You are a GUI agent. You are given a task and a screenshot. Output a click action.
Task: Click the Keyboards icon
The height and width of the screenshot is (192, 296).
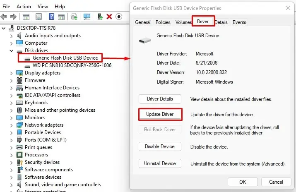[19, 103]
